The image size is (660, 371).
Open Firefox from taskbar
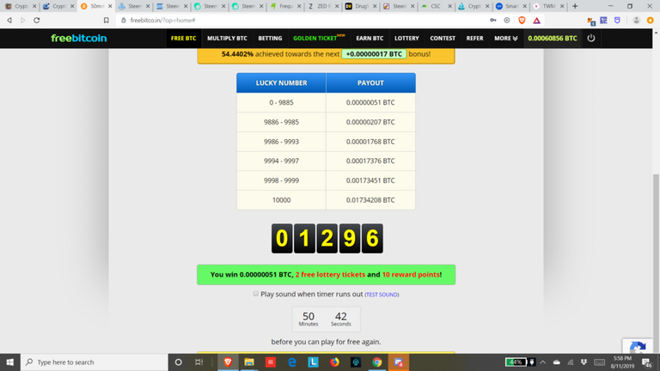[334, 362]
